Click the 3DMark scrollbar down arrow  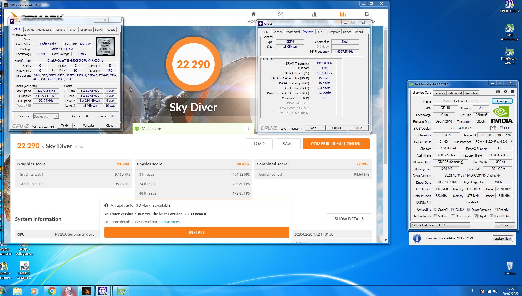(385, 240)
